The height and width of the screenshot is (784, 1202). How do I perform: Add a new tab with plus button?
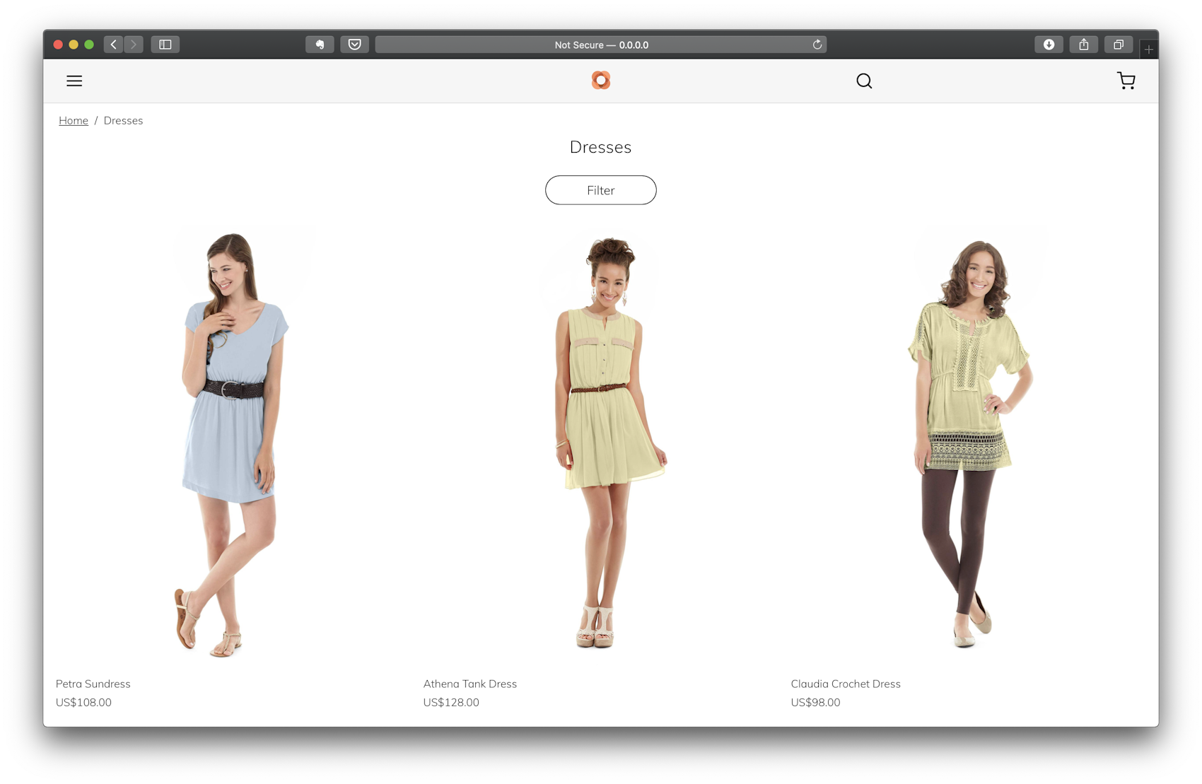tap(1149, 49)
